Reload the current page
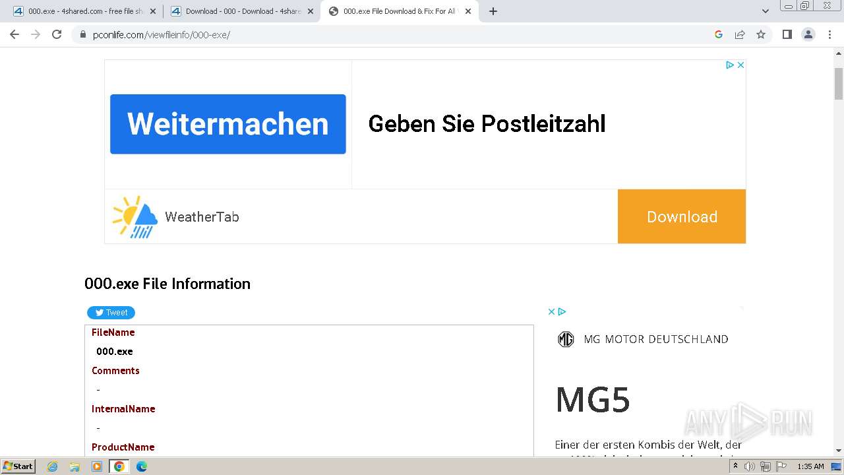 point(57,34)
